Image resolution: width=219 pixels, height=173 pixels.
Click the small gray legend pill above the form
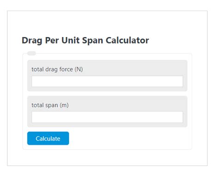pos(31,53)
